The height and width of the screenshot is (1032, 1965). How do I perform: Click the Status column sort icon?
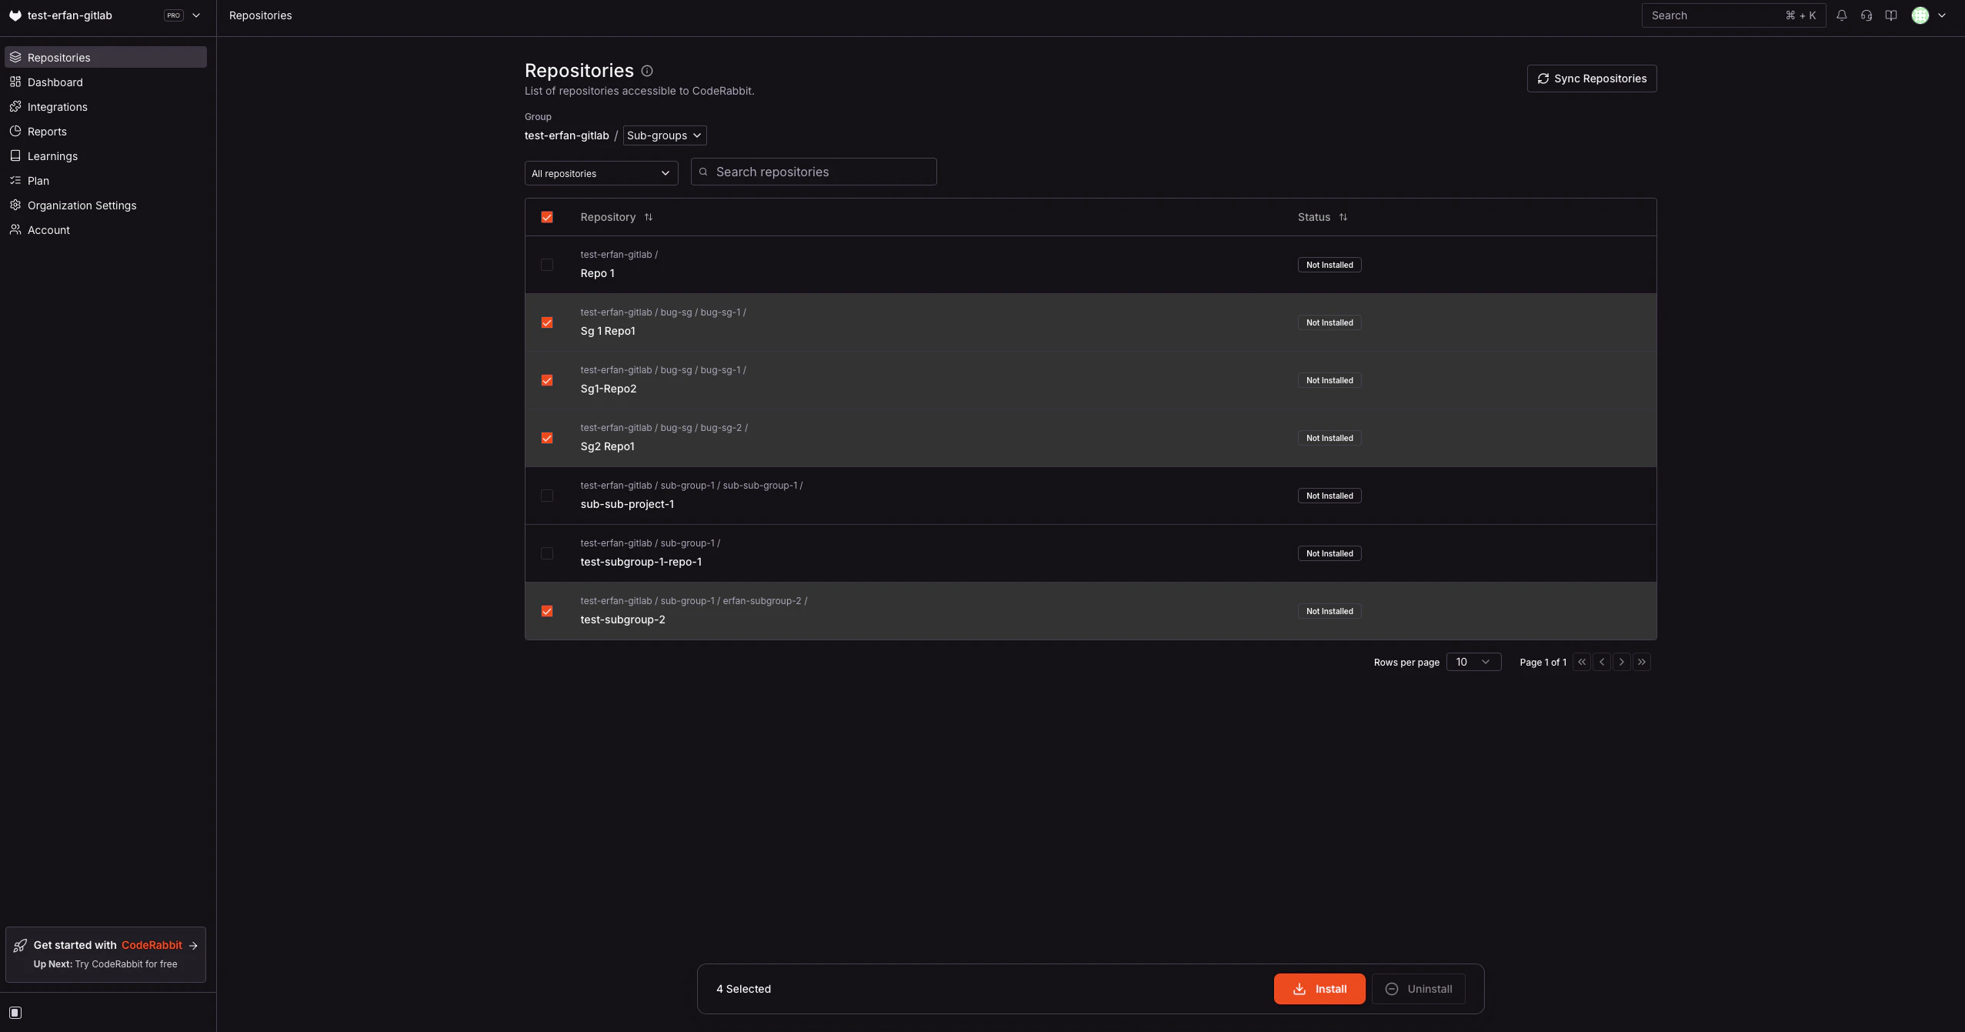(x=1343, y=217)
